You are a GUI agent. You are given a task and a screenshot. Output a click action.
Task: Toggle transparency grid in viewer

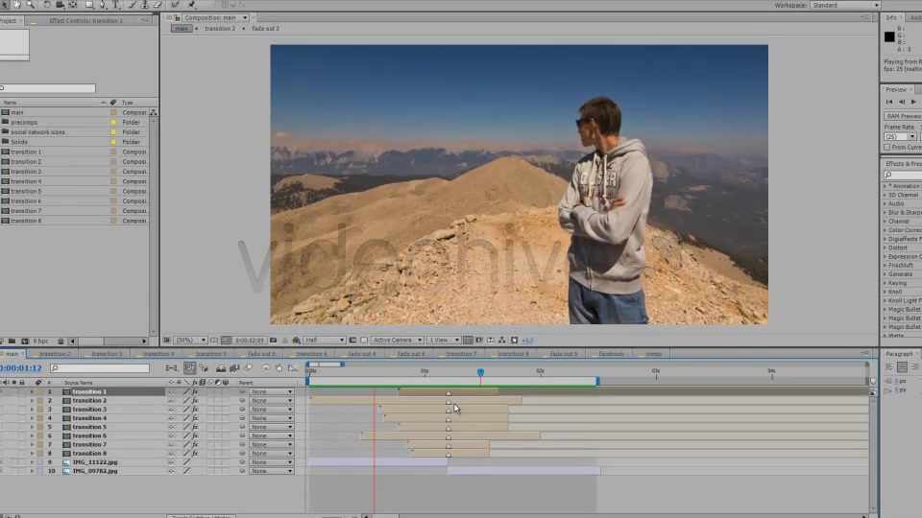point(364,340)
